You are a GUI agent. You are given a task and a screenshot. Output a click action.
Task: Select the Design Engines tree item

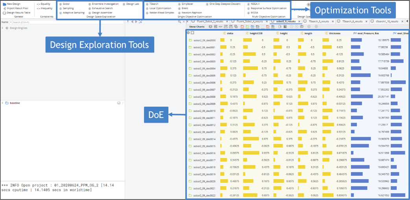tap(18, 28)
